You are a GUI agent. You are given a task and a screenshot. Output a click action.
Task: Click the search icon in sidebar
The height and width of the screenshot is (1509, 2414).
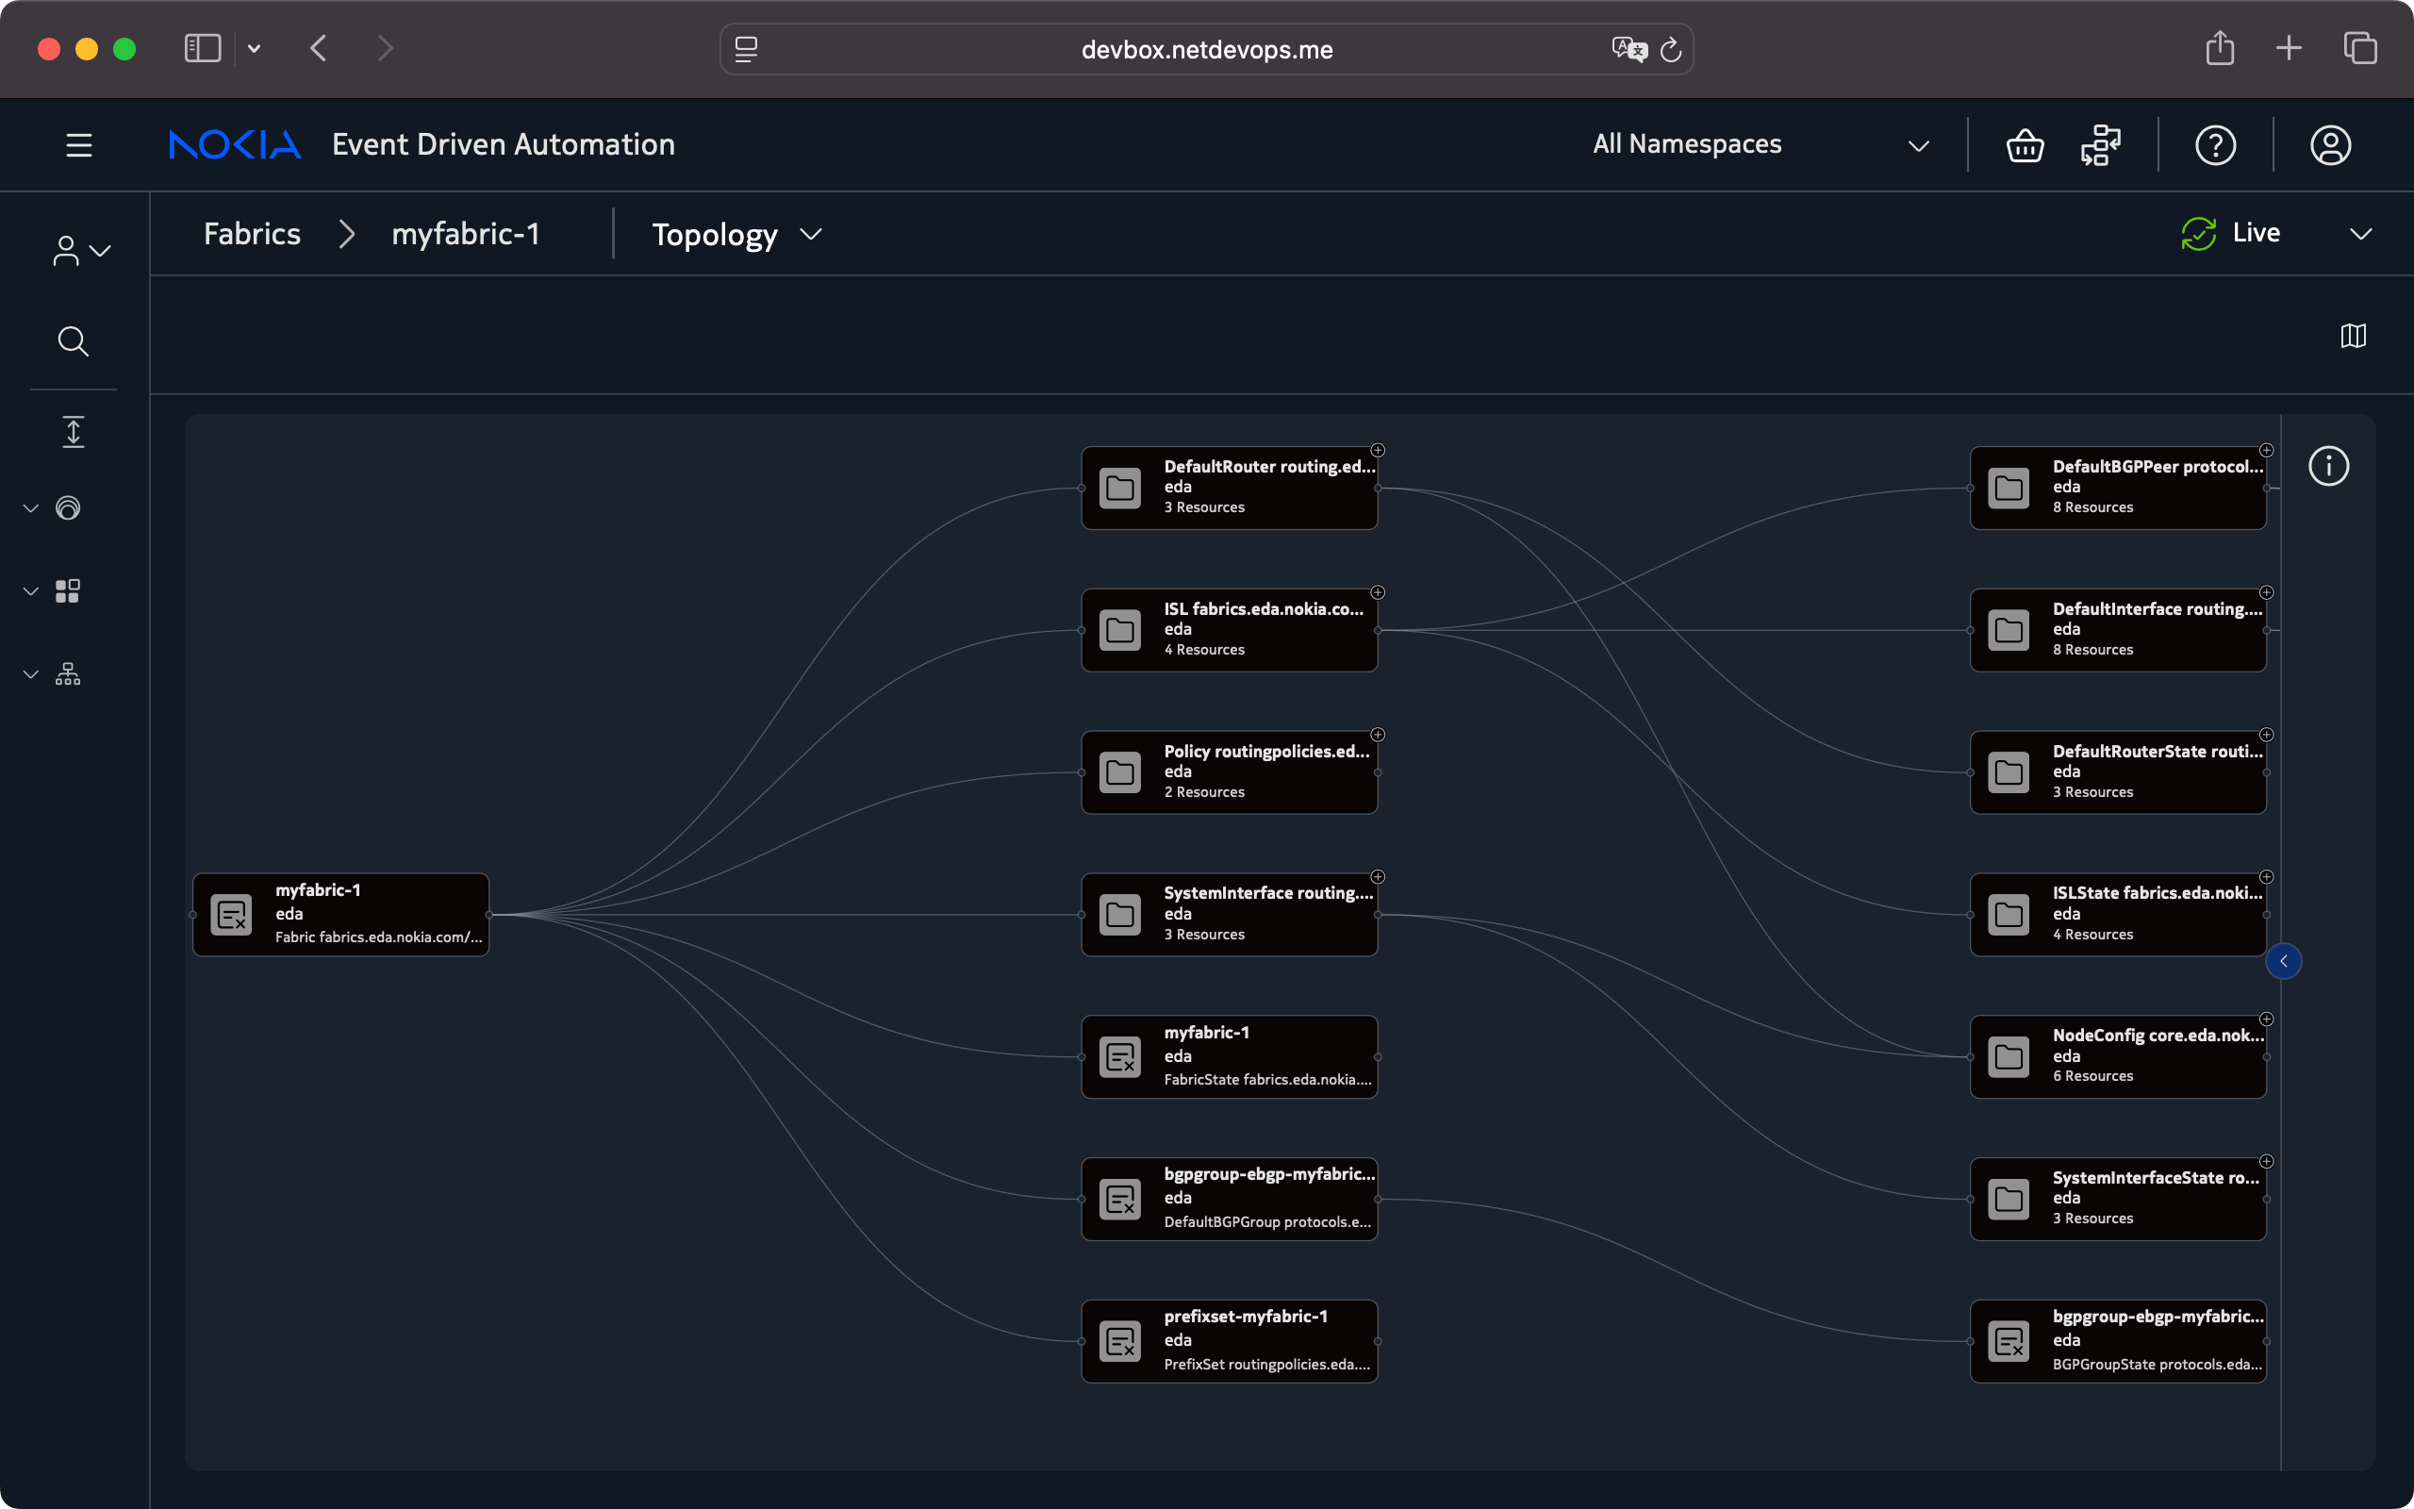73,341
